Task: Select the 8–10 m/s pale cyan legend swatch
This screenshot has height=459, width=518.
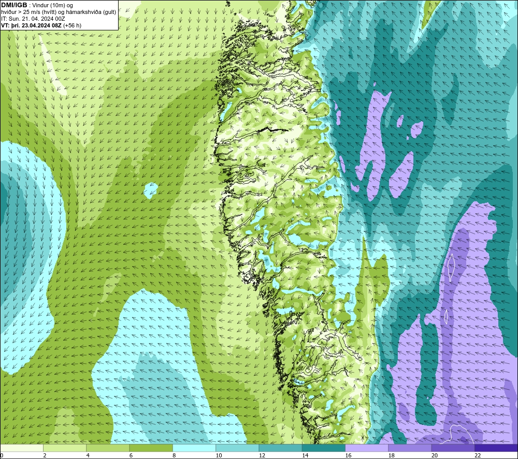Action: pyautogui.click(x=194, y=448)
